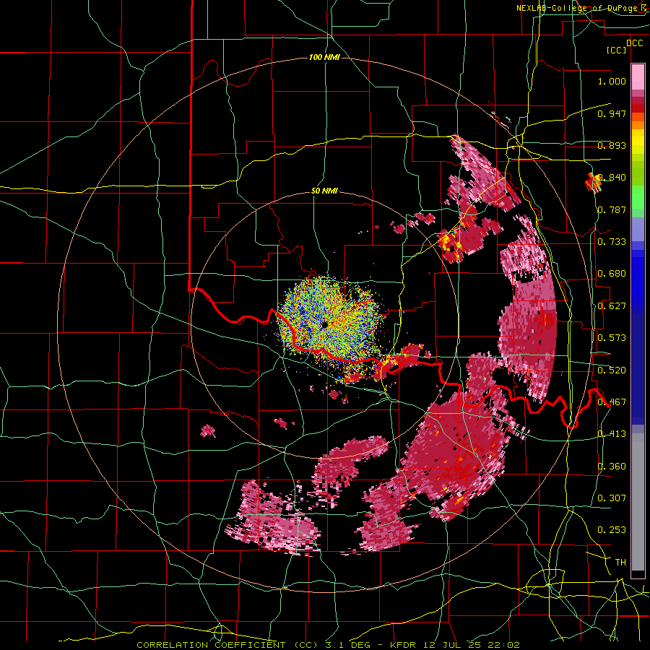Click the 0.627 scale value
The width and height of the screenshot is (650, 650).
[612, 306]
